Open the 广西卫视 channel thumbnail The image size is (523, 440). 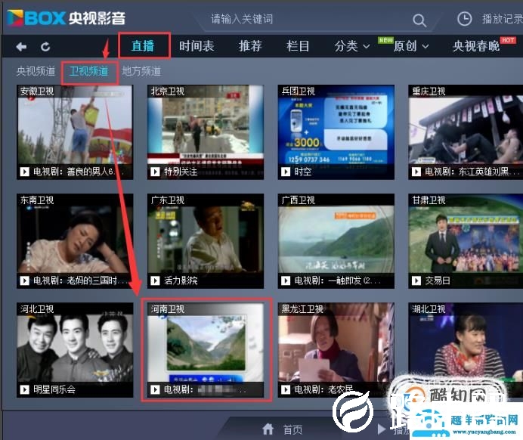(336, 241)
